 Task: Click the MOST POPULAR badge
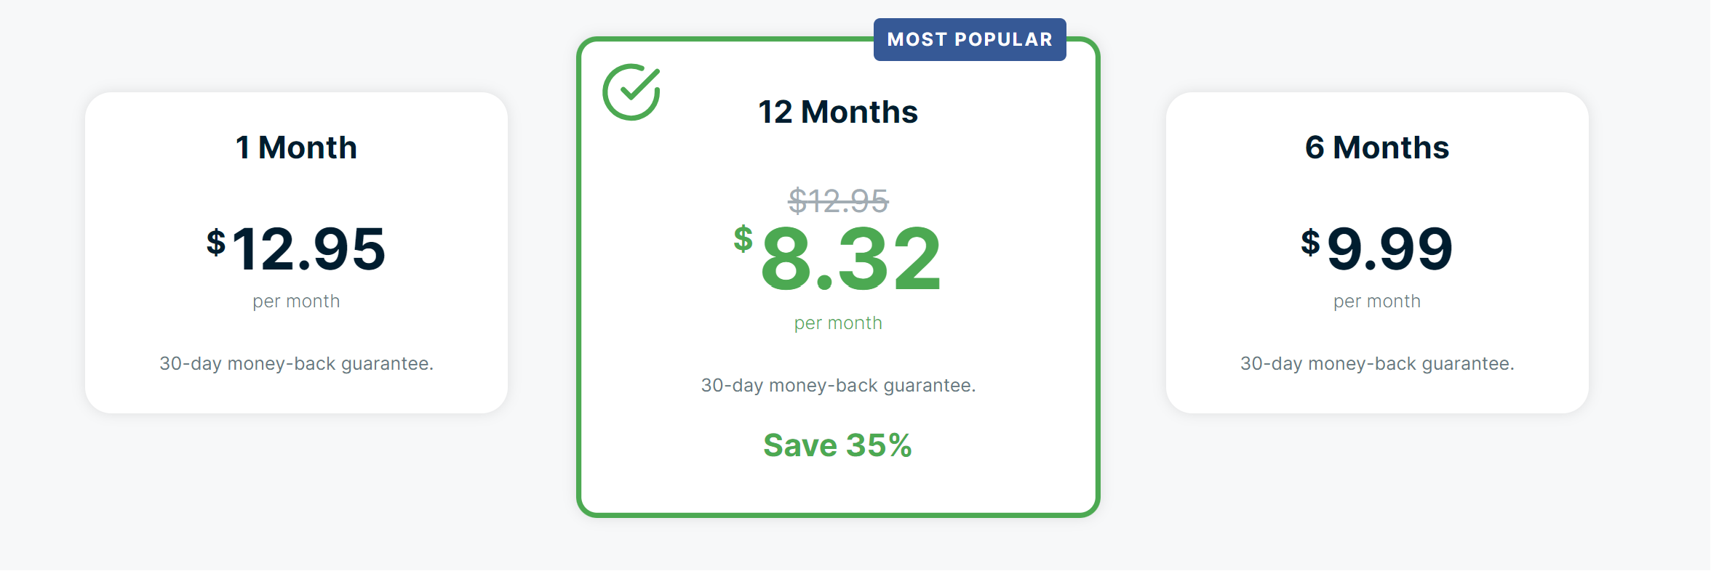pyautogui.click(x=969, y=39)
